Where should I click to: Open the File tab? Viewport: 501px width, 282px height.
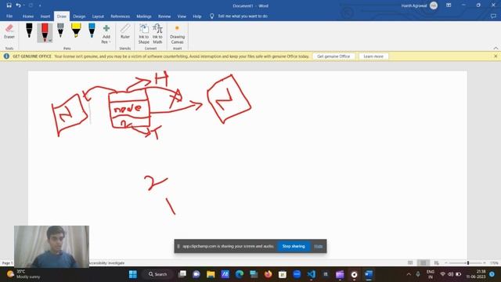point(9,16)
